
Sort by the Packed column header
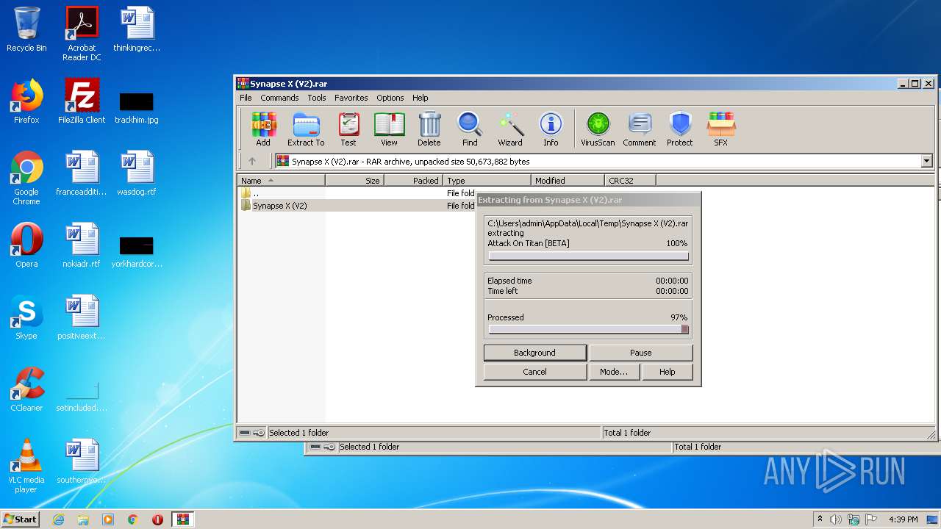pyautogui.click(x=413, y=180)
